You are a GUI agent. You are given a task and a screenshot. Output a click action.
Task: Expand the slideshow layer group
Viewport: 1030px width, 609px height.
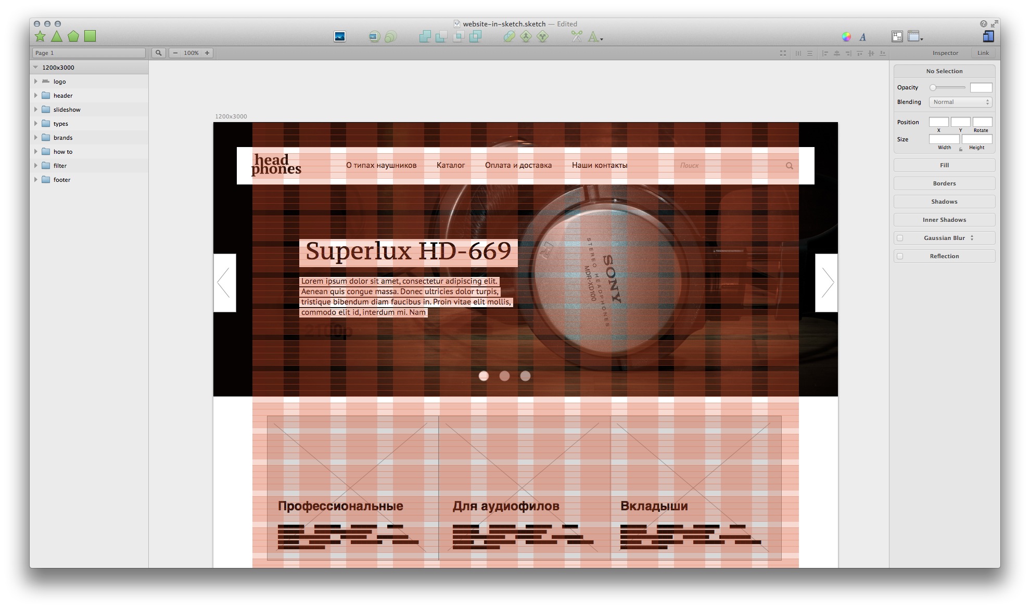tap(36, 110)
